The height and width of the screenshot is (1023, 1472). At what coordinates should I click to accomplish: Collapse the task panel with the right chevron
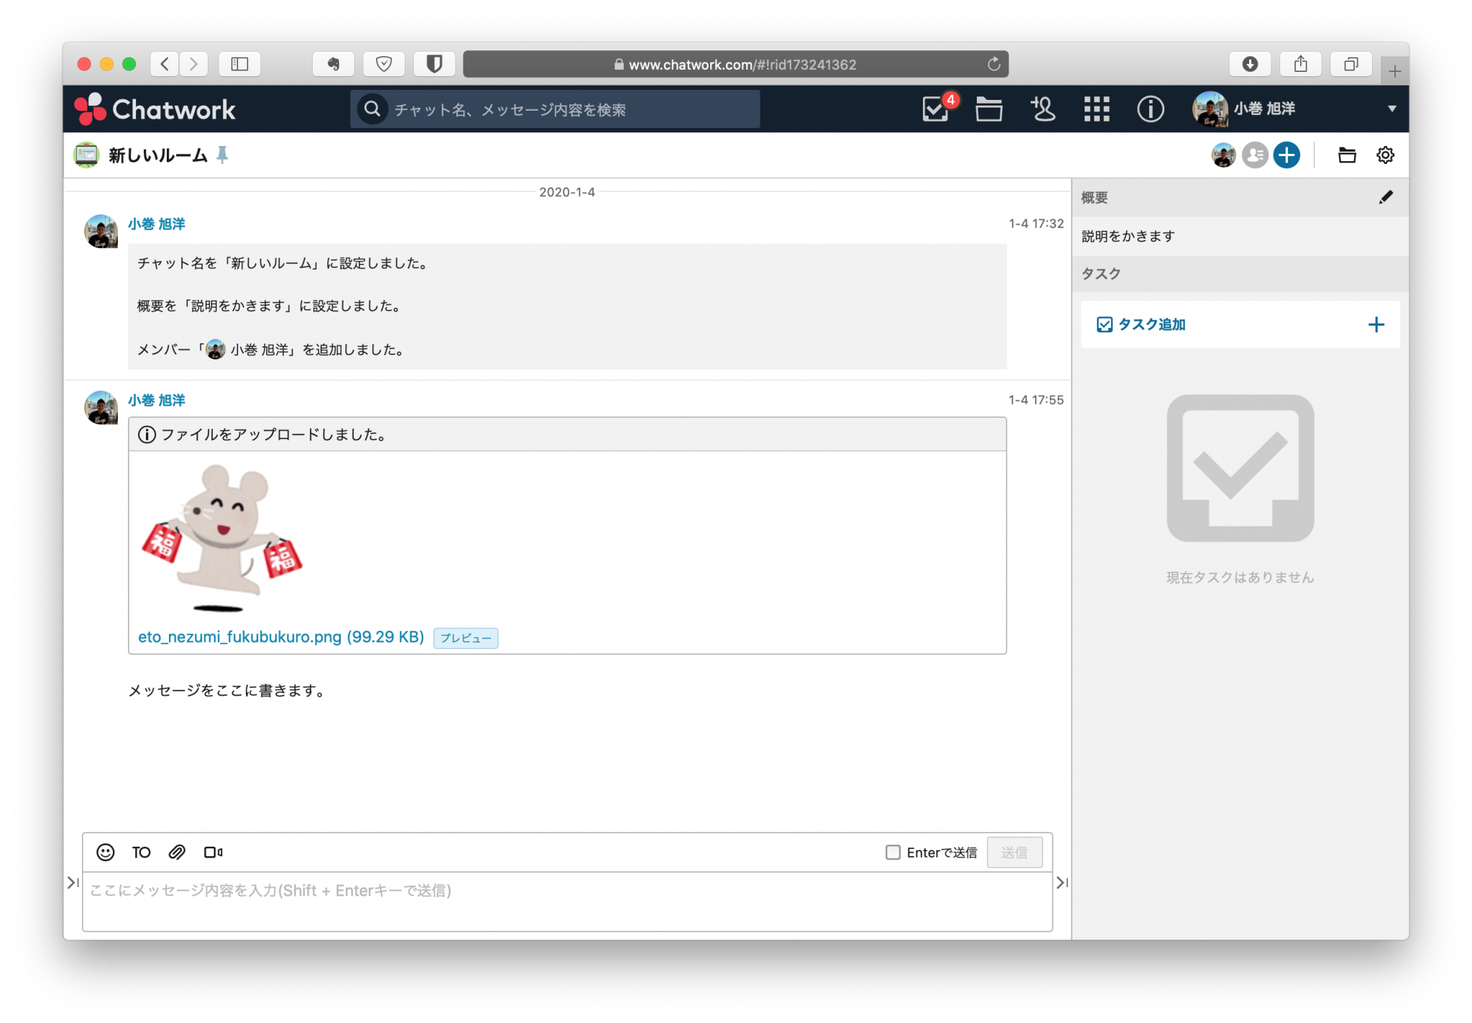tap(1062, 882)
